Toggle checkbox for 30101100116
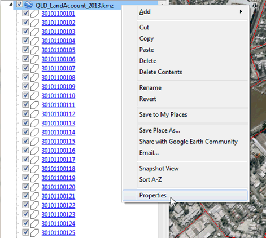The height and width of the screenshot is (238, 266). pos(25,150)
